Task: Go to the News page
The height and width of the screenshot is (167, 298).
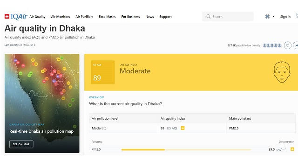Action: 149,17
